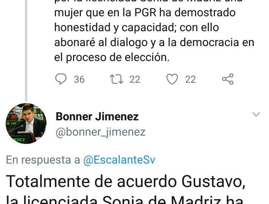Click the reply text Totalmente de acuerdo Gustavo
Image resolution: width=269 pixels, height=204 pixels.
tap(126, 182)
